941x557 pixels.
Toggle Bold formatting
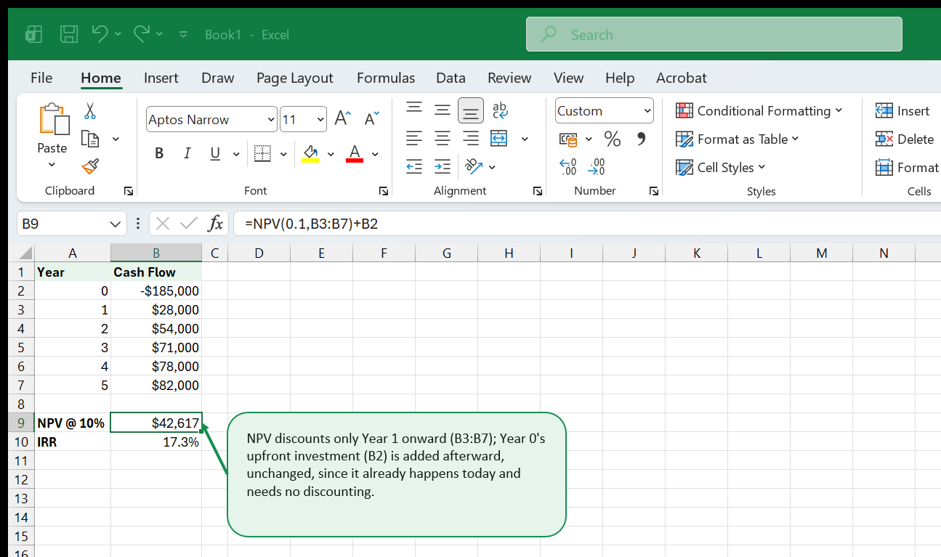tap(159, 153)
